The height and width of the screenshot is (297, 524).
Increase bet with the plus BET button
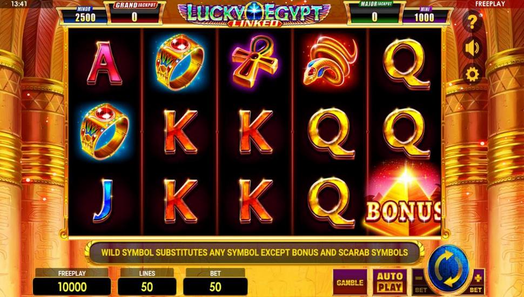pyautogui.click(x=477, y=282)
